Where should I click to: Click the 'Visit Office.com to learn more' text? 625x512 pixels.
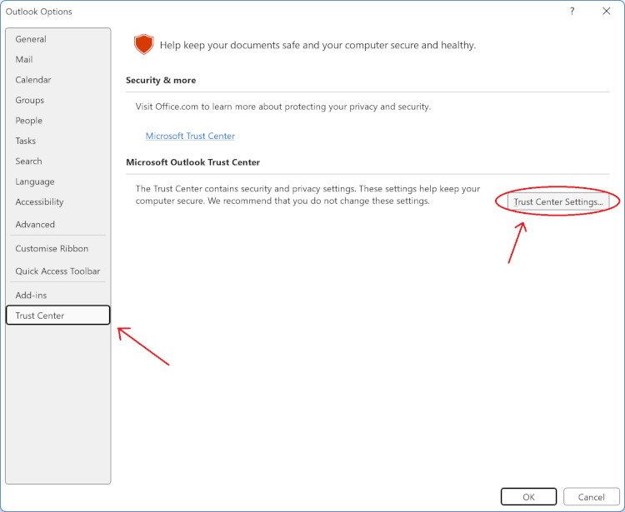coord(283,107)
